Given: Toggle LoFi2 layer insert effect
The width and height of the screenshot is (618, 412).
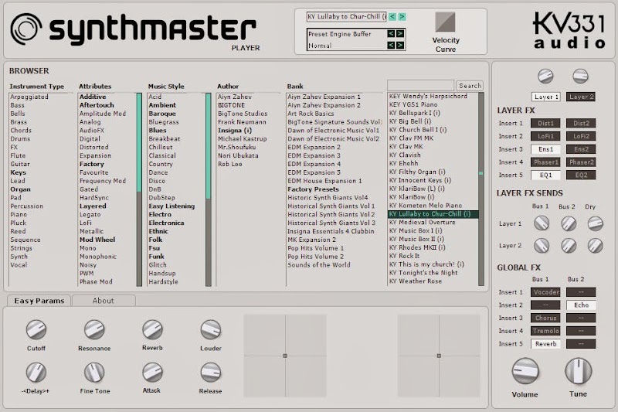Looking at the screenshot, I should pyautogui.click(x=581, y=136).
